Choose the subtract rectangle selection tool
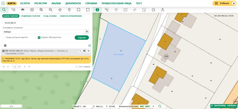 [x=88, y=10]
